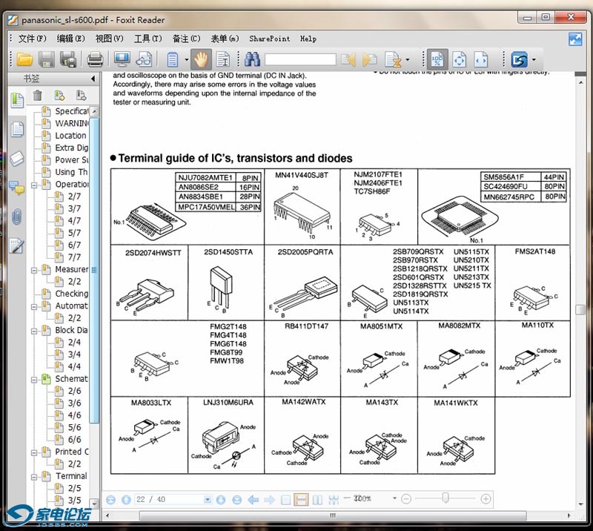Click the find-next arrow icon
593x531 pixels.
pos(369,59)
